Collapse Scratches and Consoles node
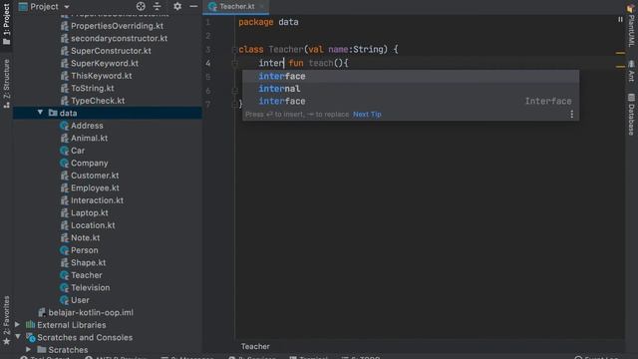This screenshot has width=638, height=359. coord(18,337)
